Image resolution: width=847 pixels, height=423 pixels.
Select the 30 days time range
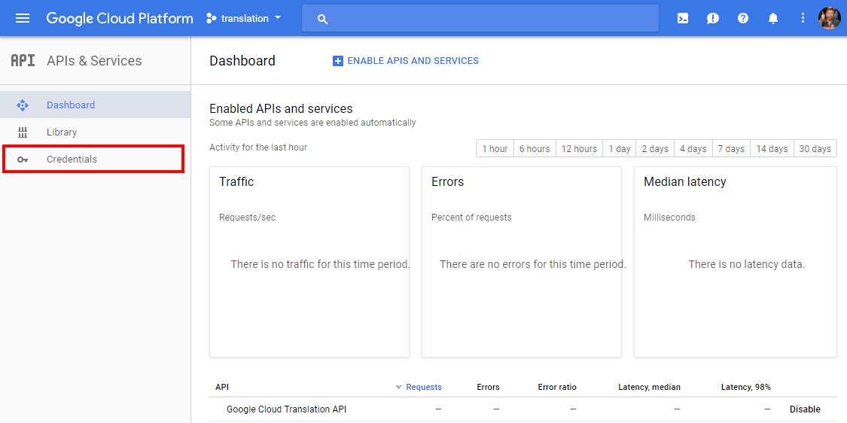pyautogui.click(x=815, y=148)
